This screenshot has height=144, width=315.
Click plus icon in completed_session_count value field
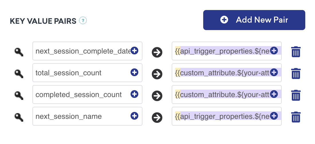coord(274,94)
